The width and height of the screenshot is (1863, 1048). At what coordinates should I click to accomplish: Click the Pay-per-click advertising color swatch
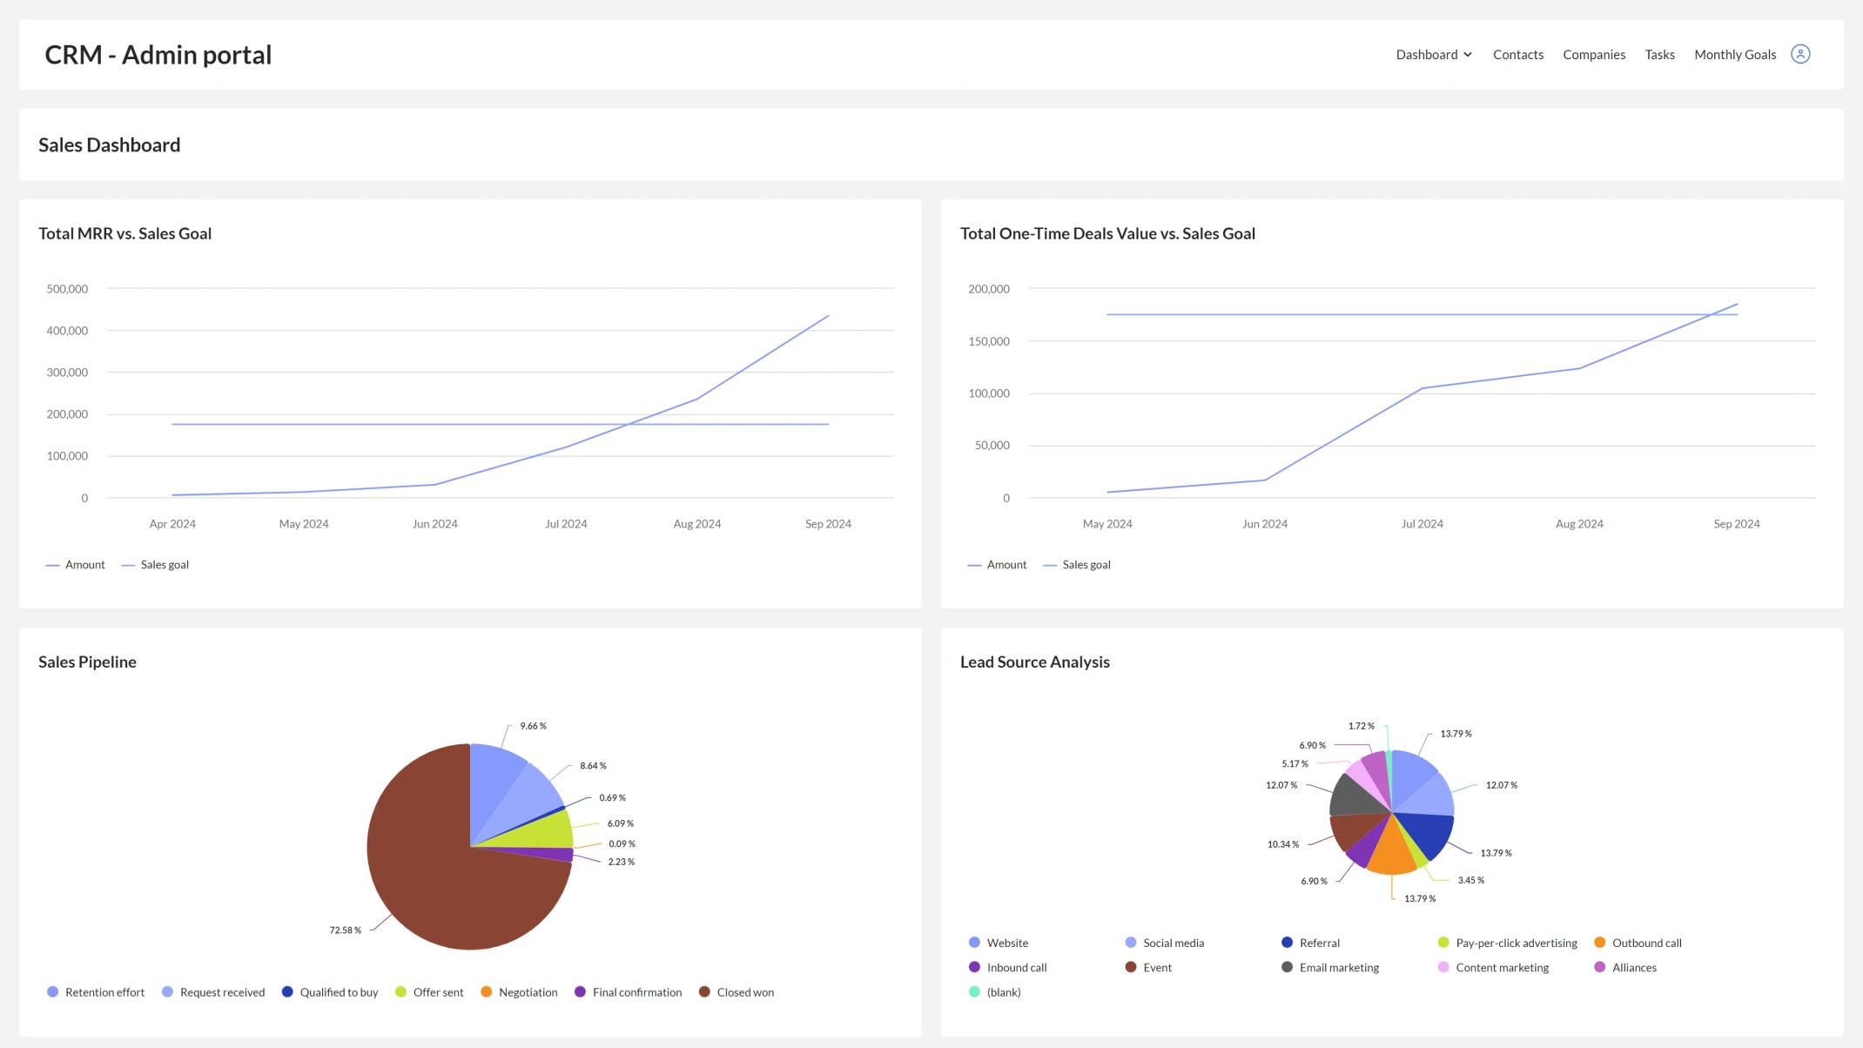(x=1443, y=943)
